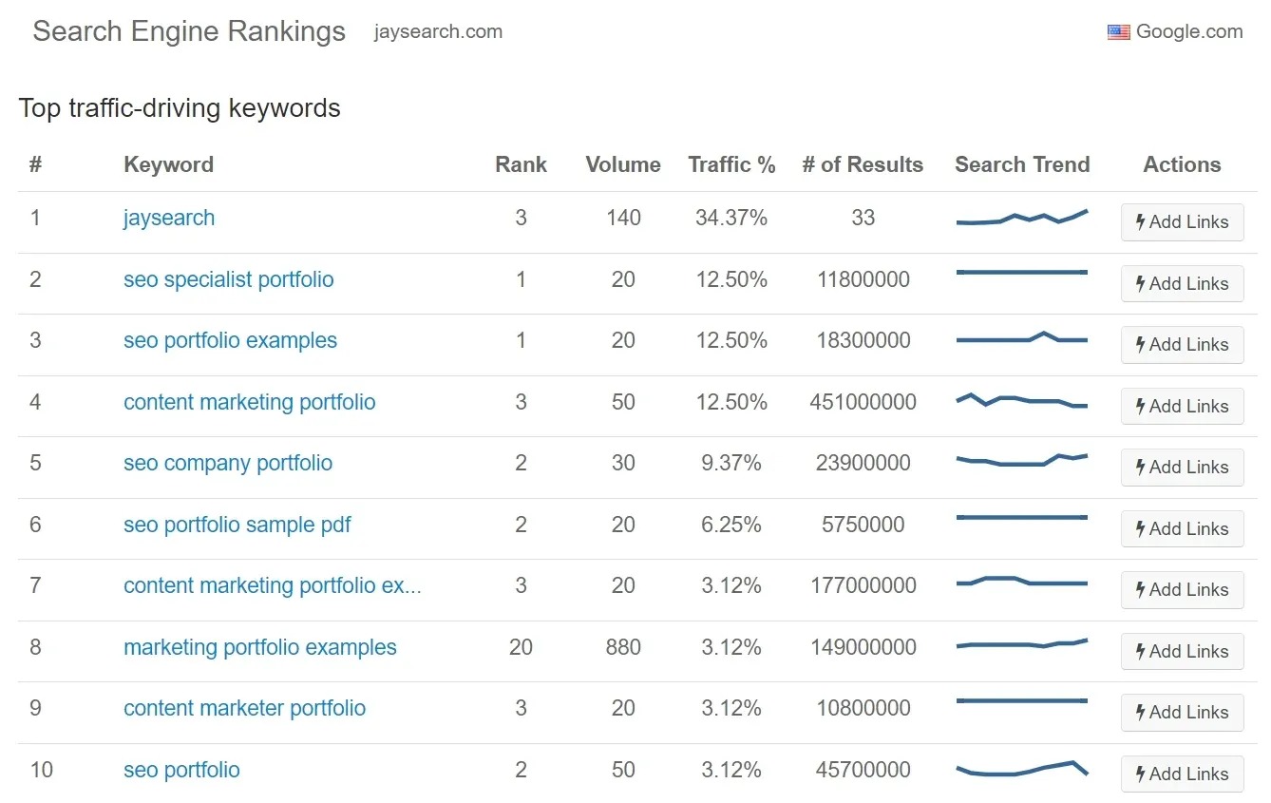Image resolution: width=1271 pixels, height=803 pixels.
Task: Click the seo portfolio examples trend sparkline
Action: (x=1022, y=337)
